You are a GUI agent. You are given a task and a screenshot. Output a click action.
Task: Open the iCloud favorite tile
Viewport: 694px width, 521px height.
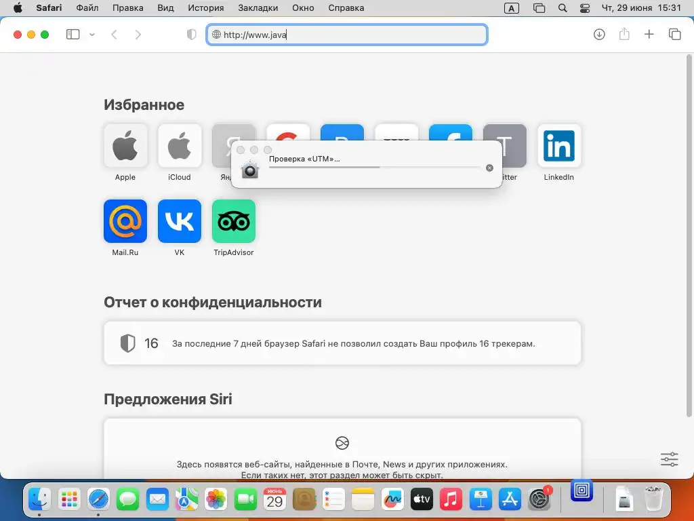179,146
